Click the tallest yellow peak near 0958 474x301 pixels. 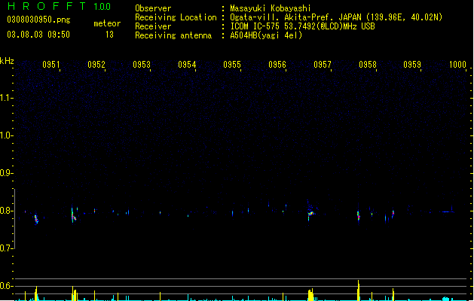(359, 290)
